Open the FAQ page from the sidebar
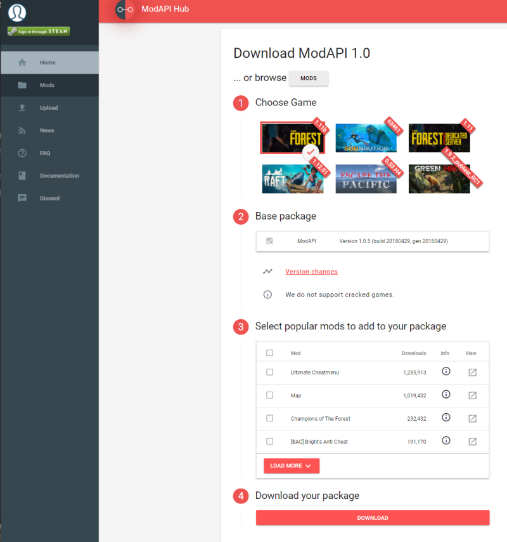The image size is (507, 542). pos(21,153)
